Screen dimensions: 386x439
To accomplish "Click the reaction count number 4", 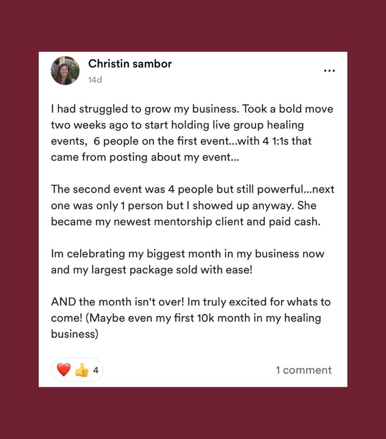I will click(x=96, y=370).
